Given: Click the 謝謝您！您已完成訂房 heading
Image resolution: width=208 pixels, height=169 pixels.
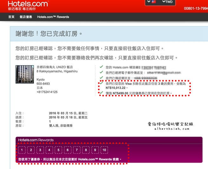Looking at the screenshot, I should click(x=49, y=34).
